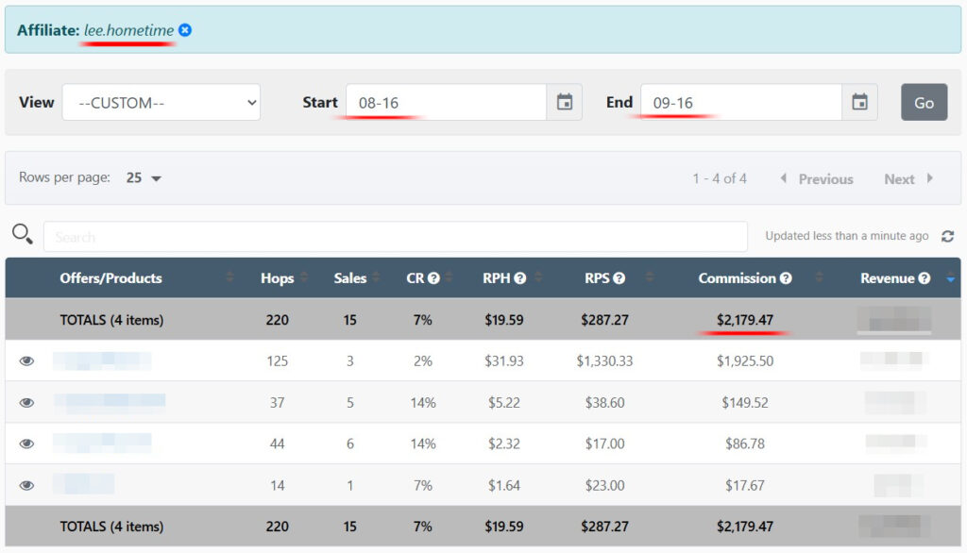This screenshot has width=967, height=553.
Task: Sort table by Sales column header
Action: (x=350, y=278)
